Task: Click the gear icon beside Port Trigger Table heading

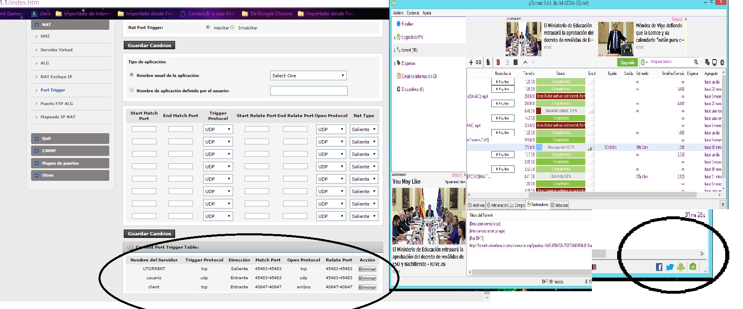Action: [x=130, y=247]
